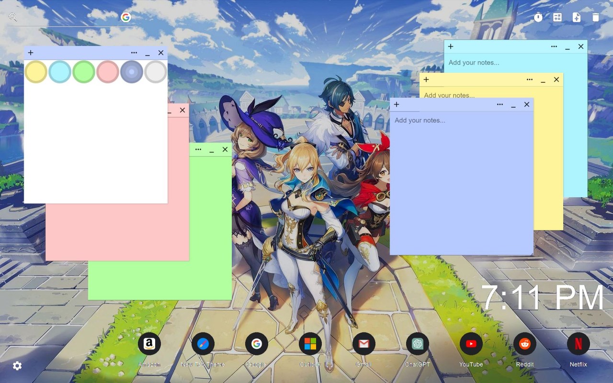Screen dimensions: 613x383
Task: Add a note from the yellow note's plus
Action: tap(426, 79)
